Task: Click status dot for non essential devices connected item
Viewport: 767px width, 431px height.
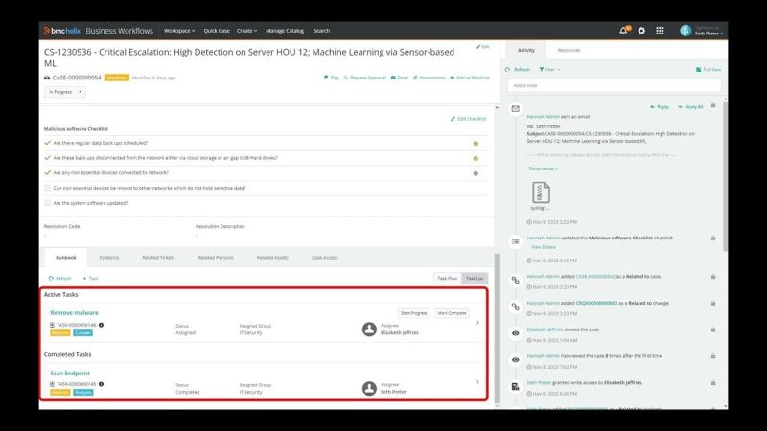Action: pyautogui.click(x=476, y=173)
